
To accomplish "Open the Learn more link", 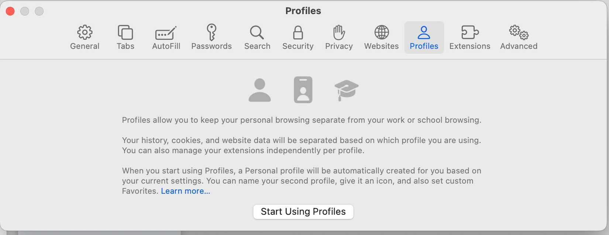I will pos(185,191).
